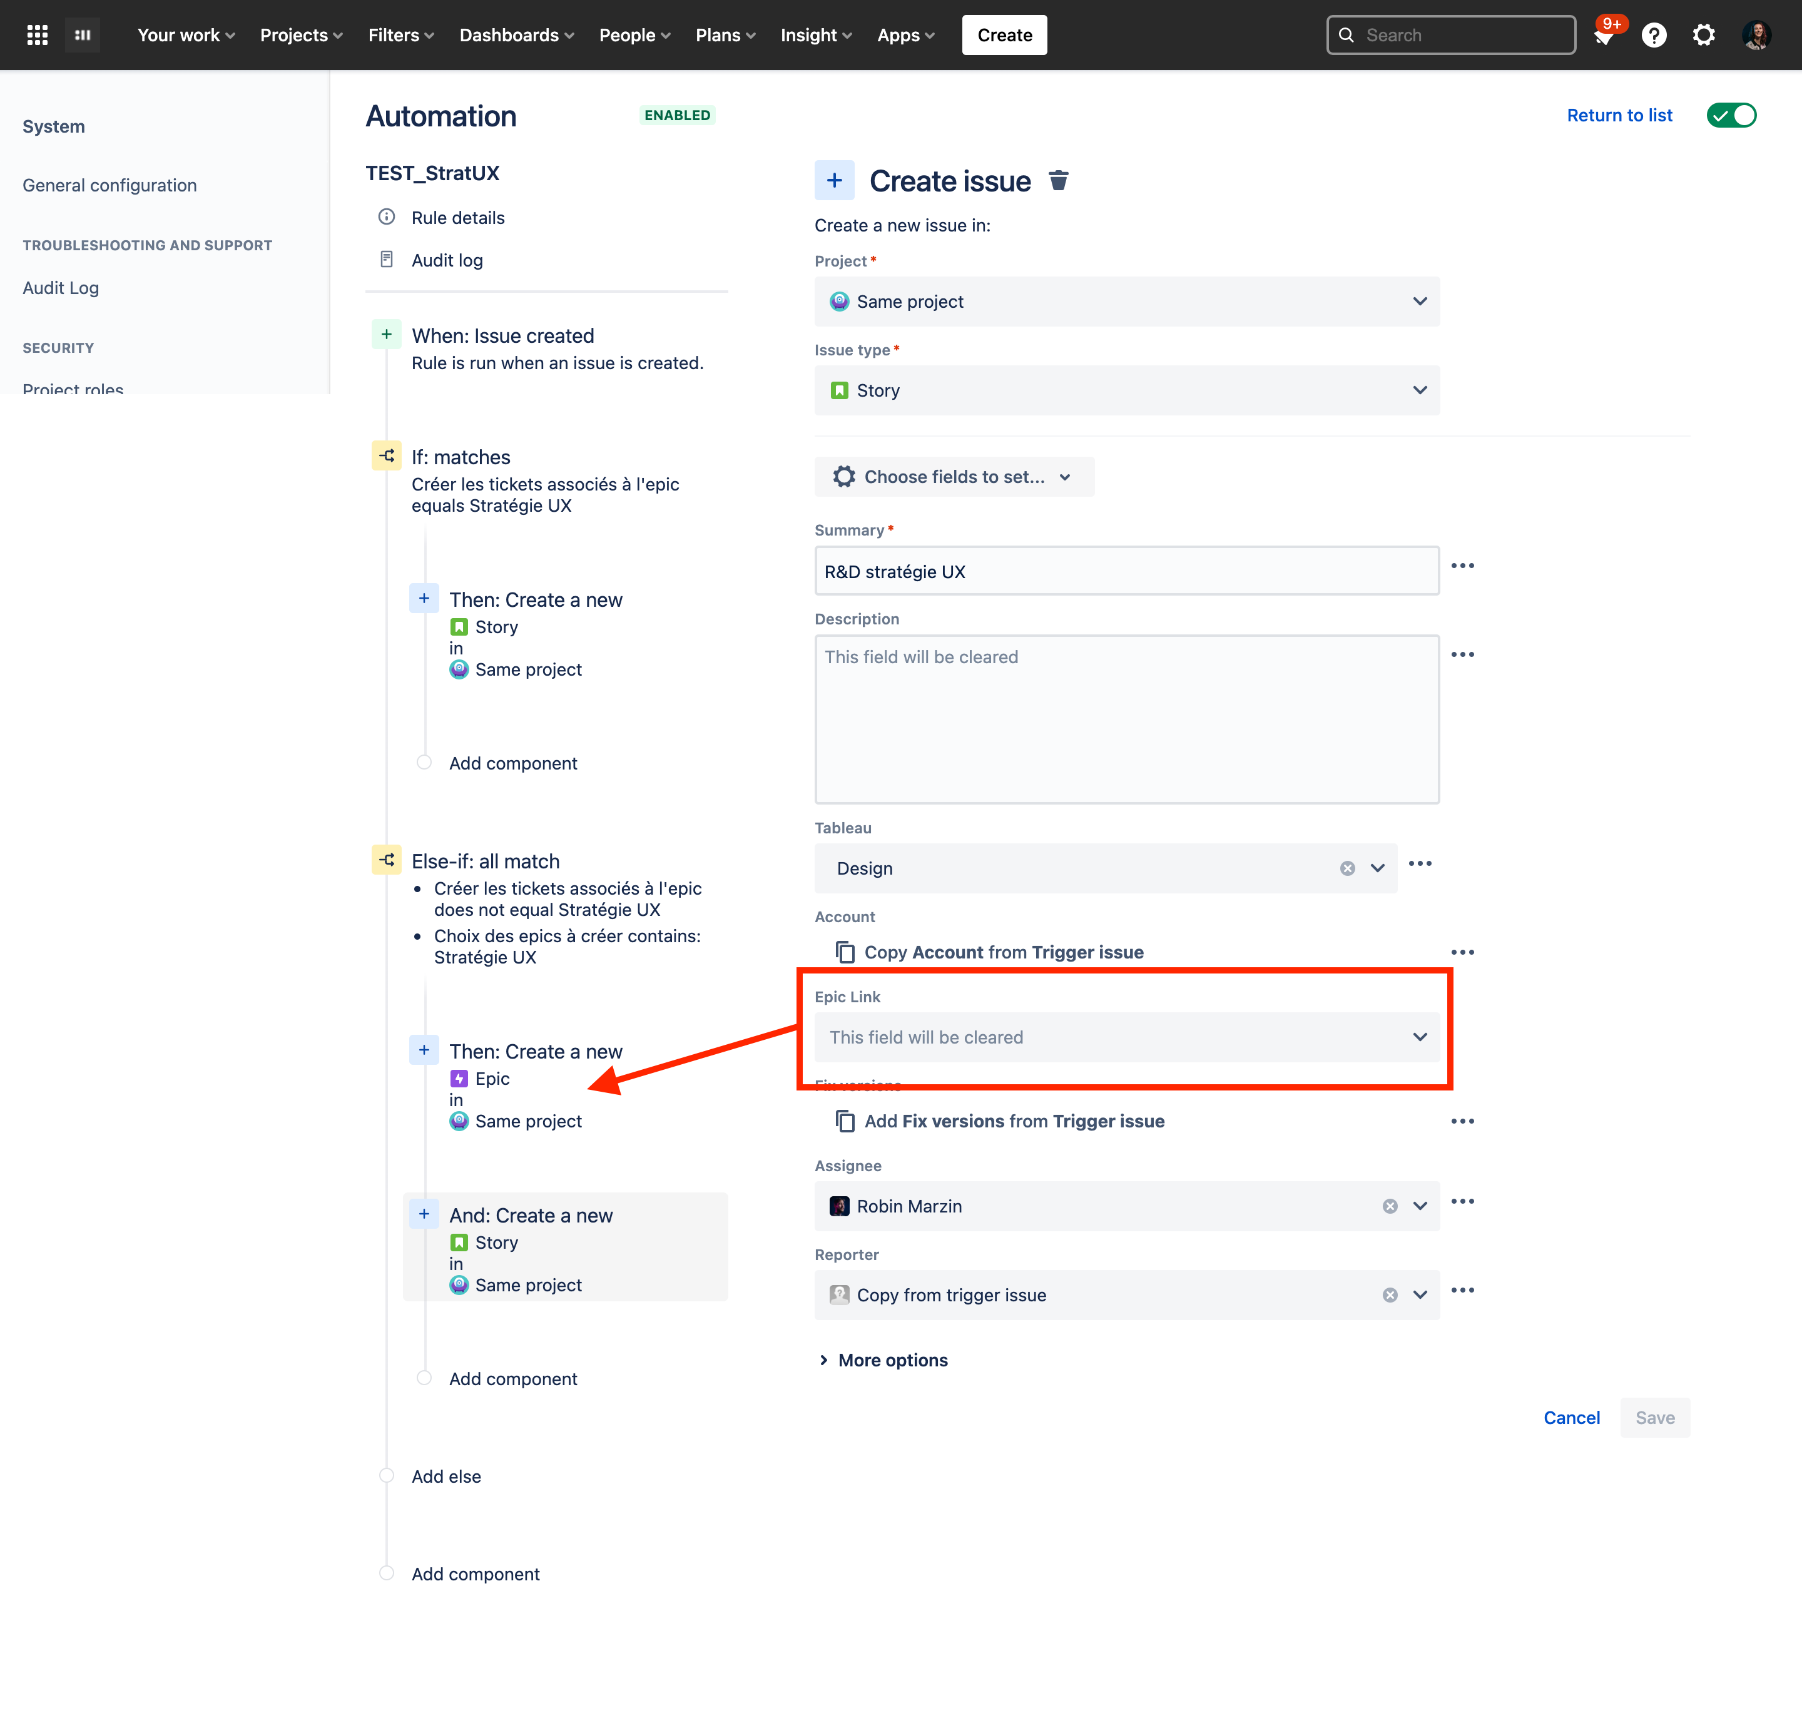Open the Dashboards menu
Screen dimensions: 1802x1723
(517, 35)
